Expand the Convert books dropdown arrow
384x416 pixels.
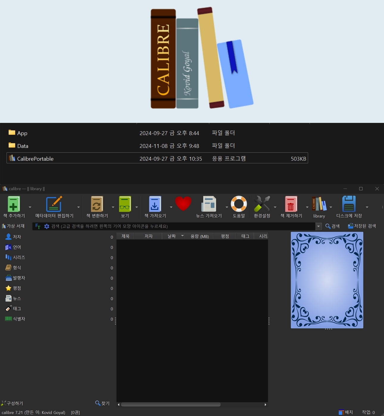tap(113, 207)
